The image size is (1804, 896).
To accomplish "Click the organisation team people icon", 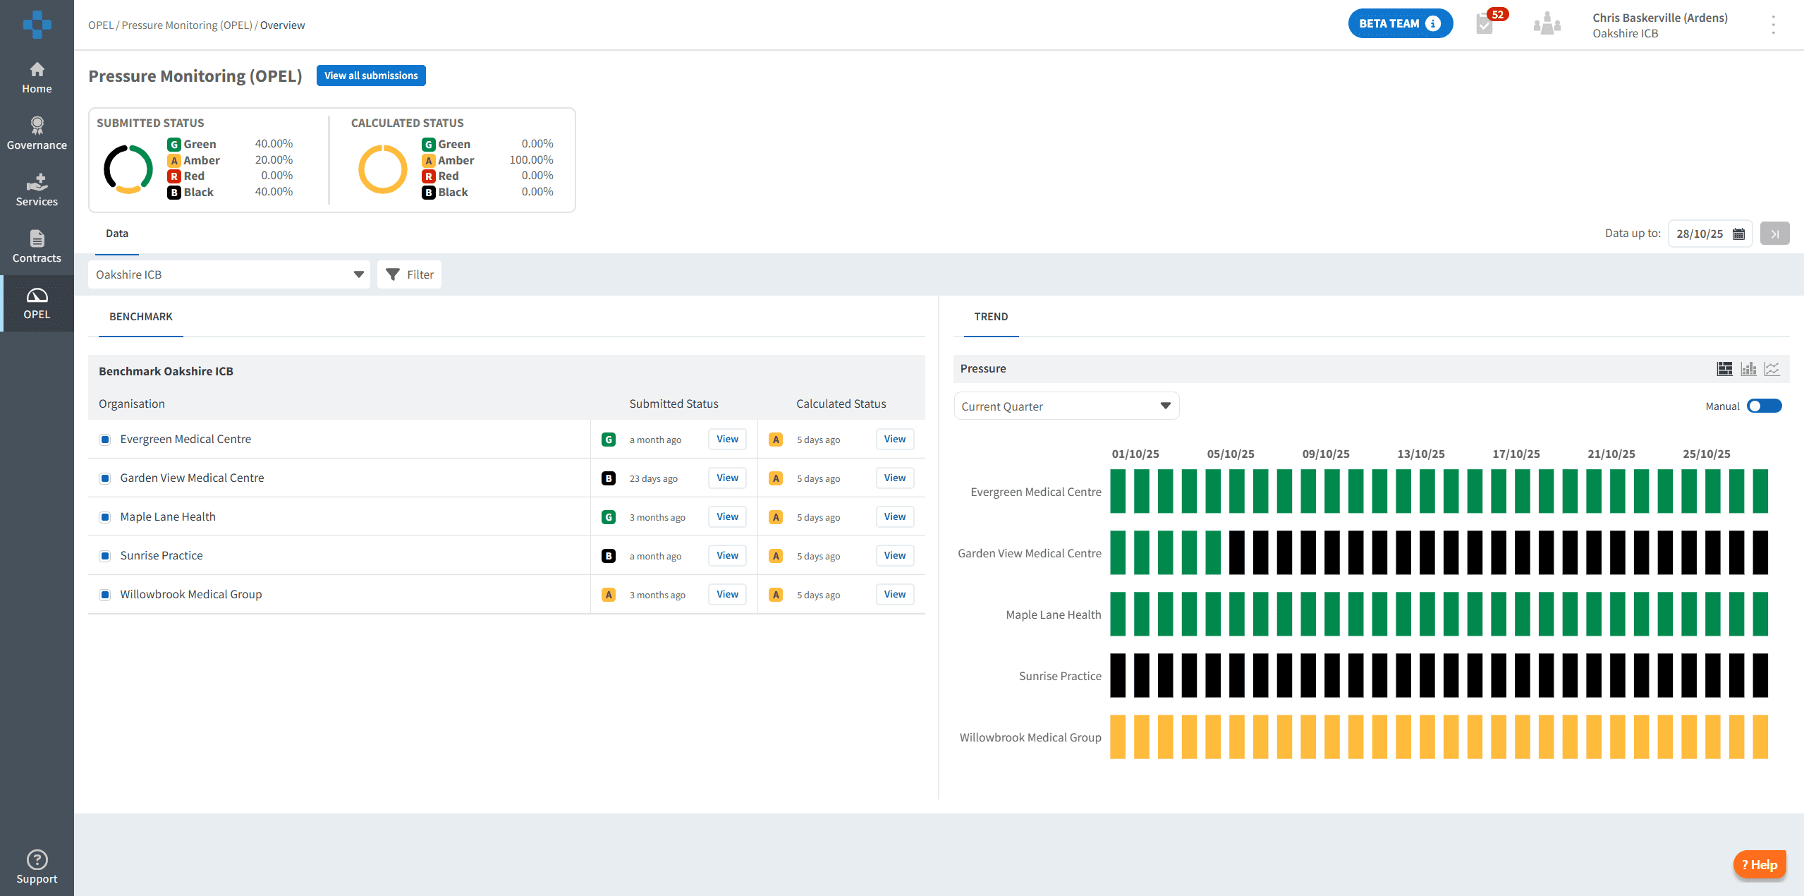I will 1547,24.
